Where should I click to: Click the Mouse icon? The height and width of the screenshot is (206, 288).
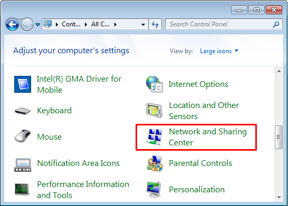[x=22, y=136]
